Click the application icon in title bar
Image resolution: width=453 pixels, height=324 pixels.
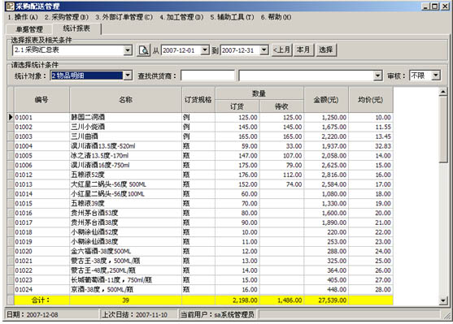[x=10, y=6]
